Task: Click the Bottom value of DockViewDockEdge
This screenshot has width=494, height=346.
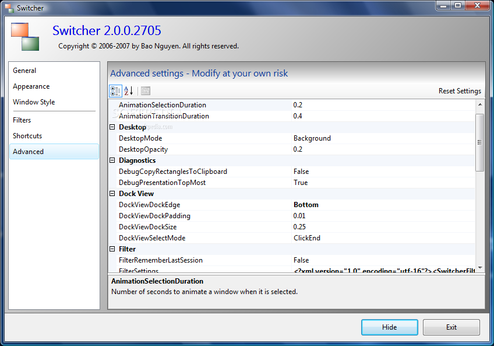Action: point(383,205)
